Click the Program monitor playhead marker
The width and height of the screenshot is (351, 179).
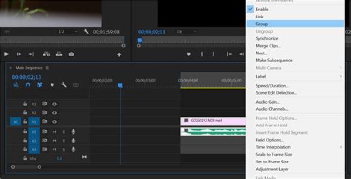(x=140, y=40)
